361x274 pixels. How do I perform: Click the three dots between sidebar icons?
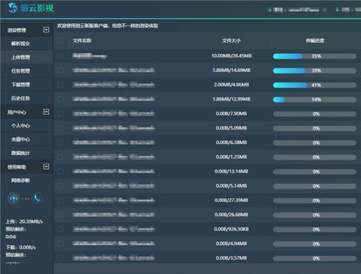point(26,199)
